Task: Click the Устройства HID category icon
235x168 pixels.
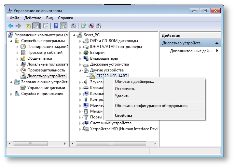Action: [86, 129]
